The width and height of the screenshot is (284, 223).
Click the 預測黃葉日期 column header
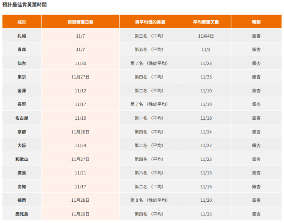tap(80, 22)
